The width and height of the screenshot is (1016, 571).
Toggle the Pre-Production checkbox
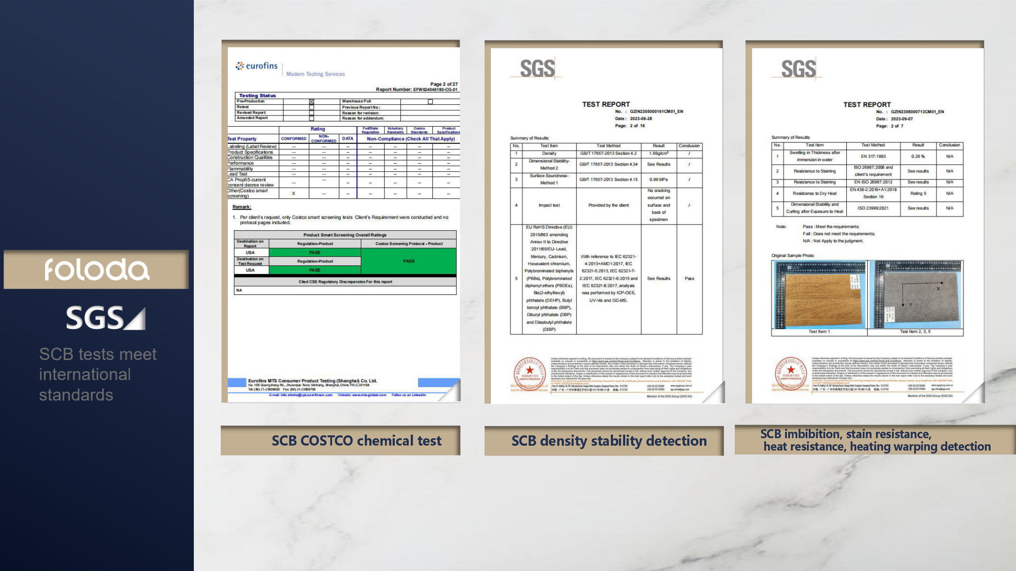[312, 102]
